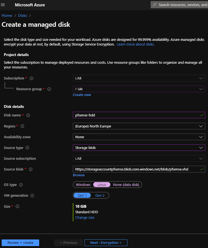Viewport: 208px width, 248px height.
Task: Click the Resource group info icon
Action: tap(49, 89)
